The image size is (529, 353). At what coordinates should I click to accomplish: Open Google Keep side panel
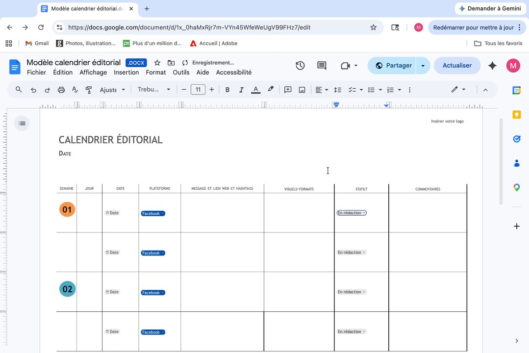coord(517,115)
